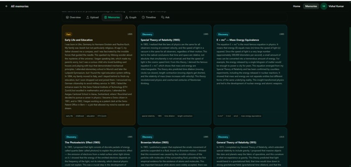Screen dimensions: 351x167
Task: Open Brownian Motion (1905) title
Action: 155,142
